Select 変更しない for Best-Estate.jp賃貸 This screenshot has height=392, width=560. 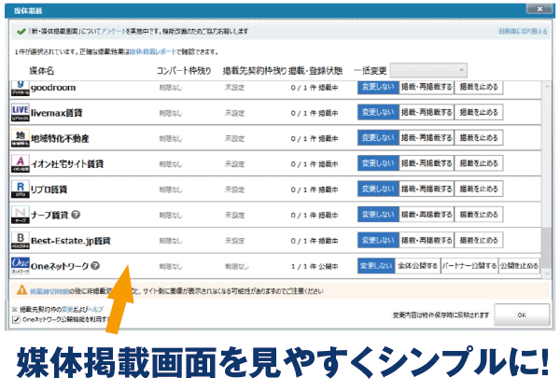click(x=378, y=240)
